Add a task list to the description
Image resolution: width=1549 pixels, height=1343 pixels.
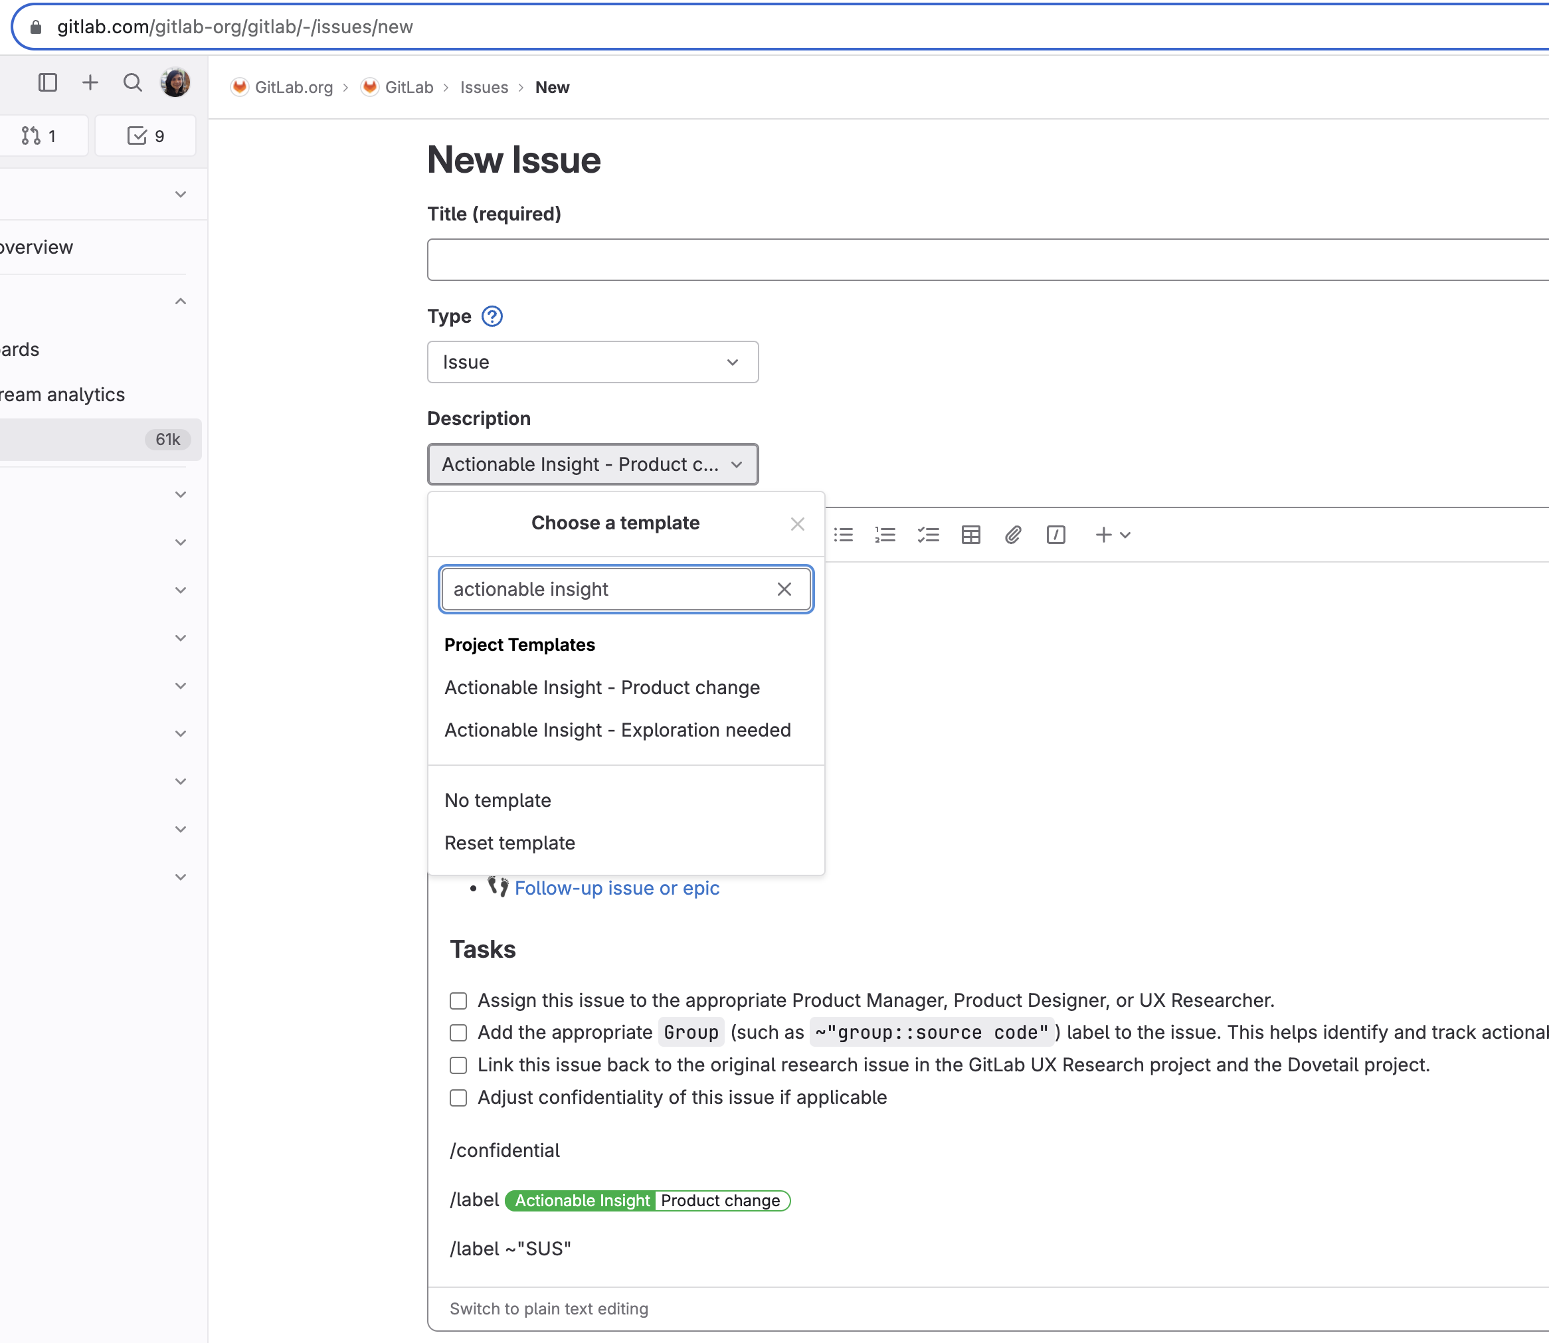(928, 535)
